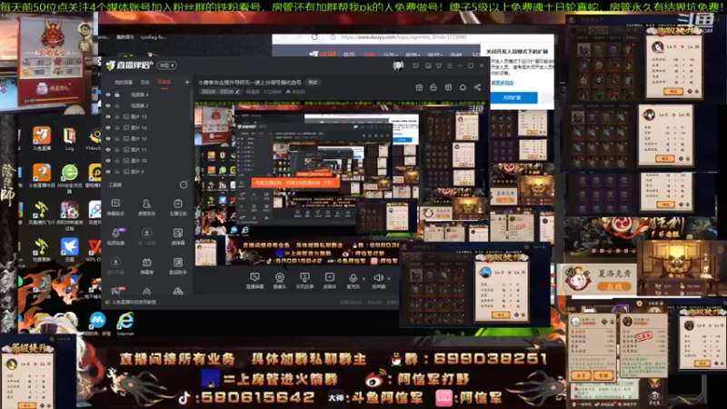This screenshot has height=409, width=727.
Task: Expand toolbox via circle button
Action: tap(184, 185)
